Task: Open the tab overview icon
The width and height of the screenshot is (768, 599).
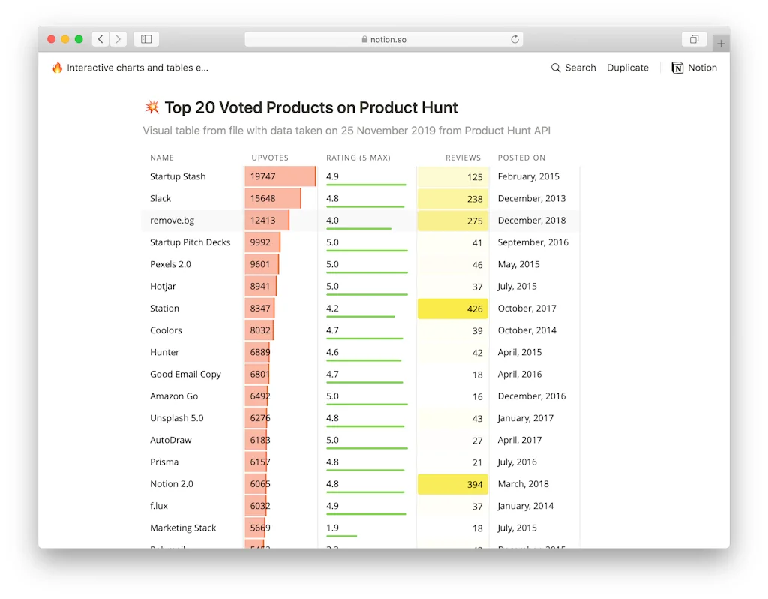Action: coord(694,39)
